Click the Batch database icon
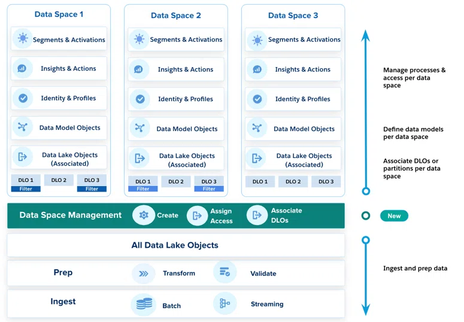 pyautogui.click(x=144, y=304)
